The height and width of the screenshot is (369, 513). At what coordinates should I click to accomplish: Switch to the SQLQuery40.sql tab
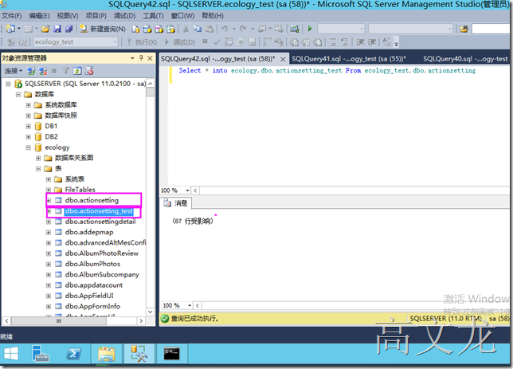click(465, 59)
